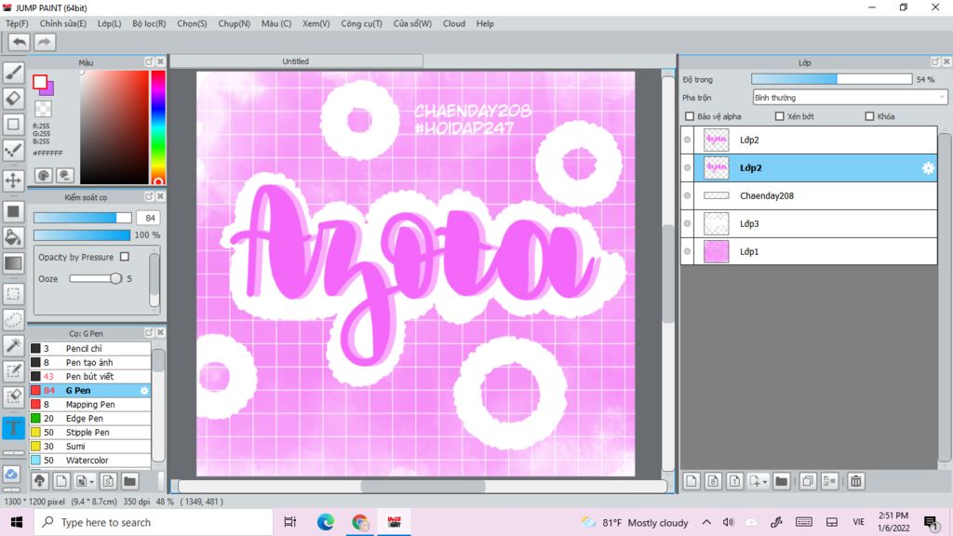
Task: Activate the Select Eraser tool
Action: [x=13, y=396]
